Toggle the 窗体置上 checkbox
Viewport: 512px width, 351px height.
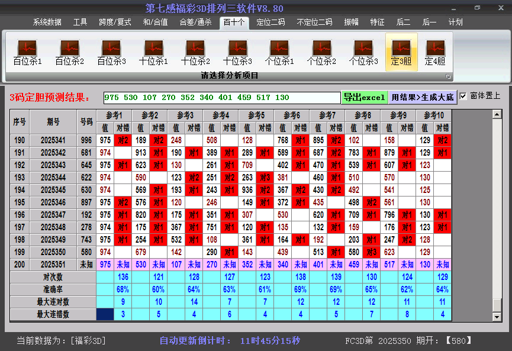(x=463, y=96)
